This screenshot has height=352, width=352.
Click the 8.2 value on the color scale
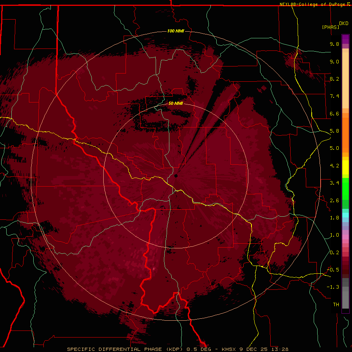(334, 79)
